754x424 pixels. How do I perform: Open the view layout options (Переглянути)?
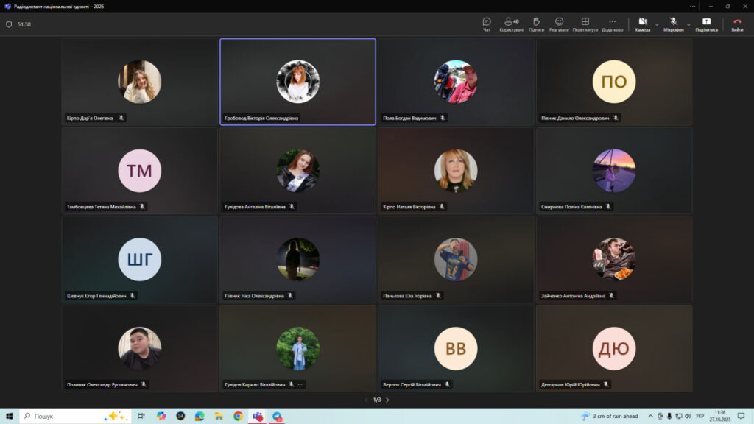coord(585,24)
